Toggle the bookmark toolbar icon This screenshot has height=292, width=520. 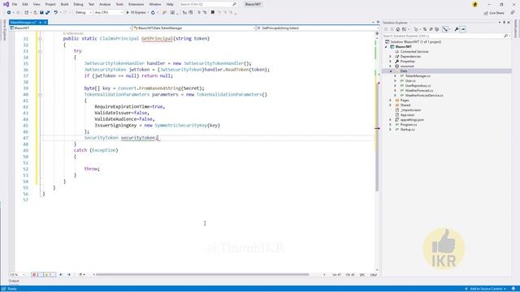[213, 13]
